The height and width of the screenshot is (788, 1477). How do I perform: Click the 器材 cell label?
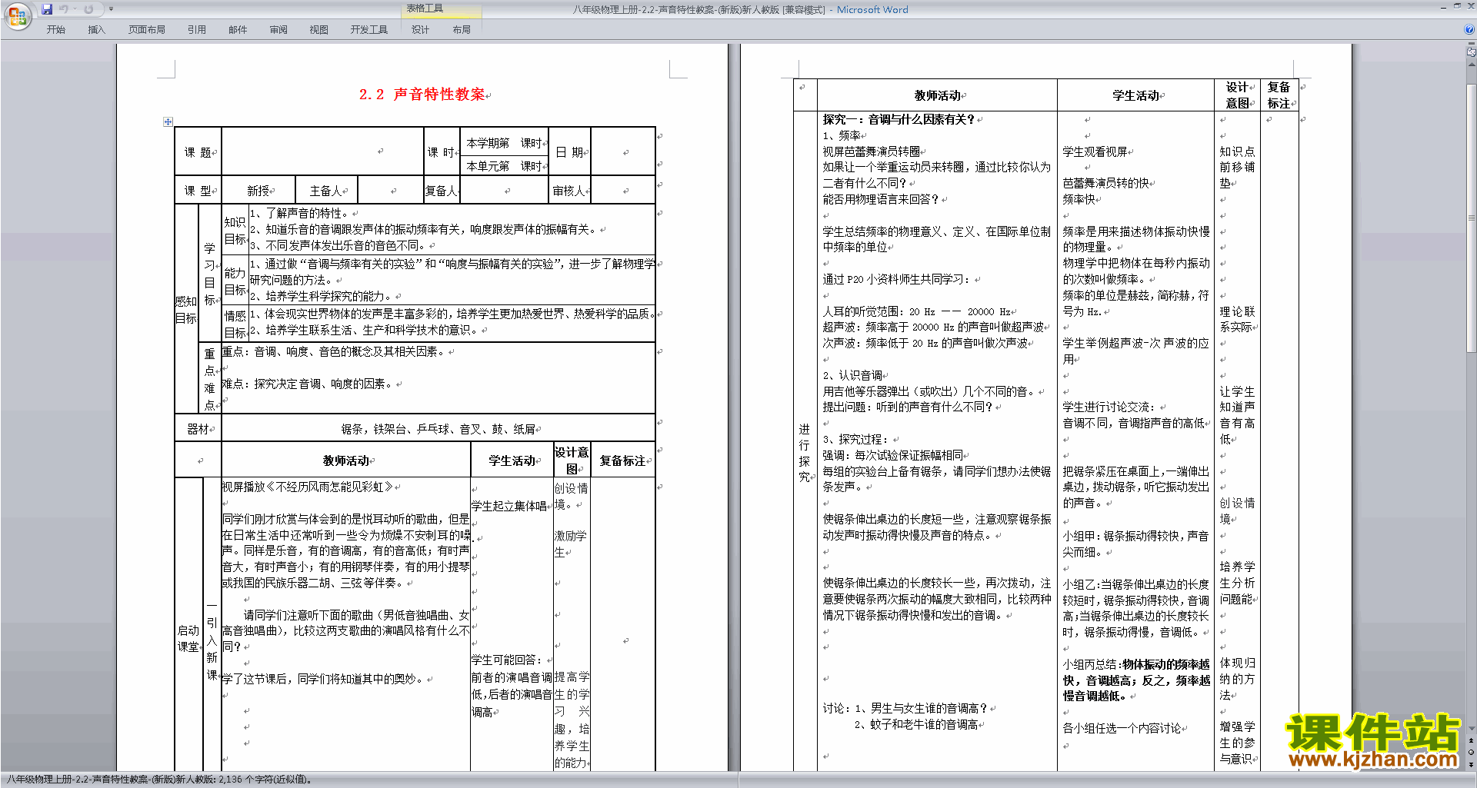pos(198,429)
